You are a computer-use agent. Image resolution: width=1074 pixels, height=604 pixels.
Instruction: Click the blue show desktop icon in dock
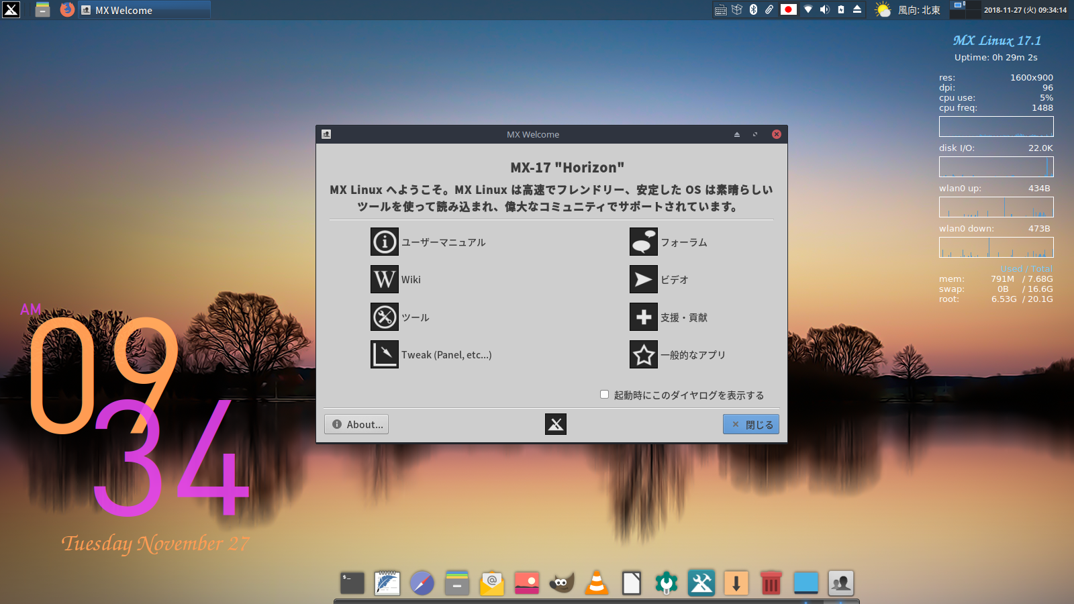(x=806, y=583)
